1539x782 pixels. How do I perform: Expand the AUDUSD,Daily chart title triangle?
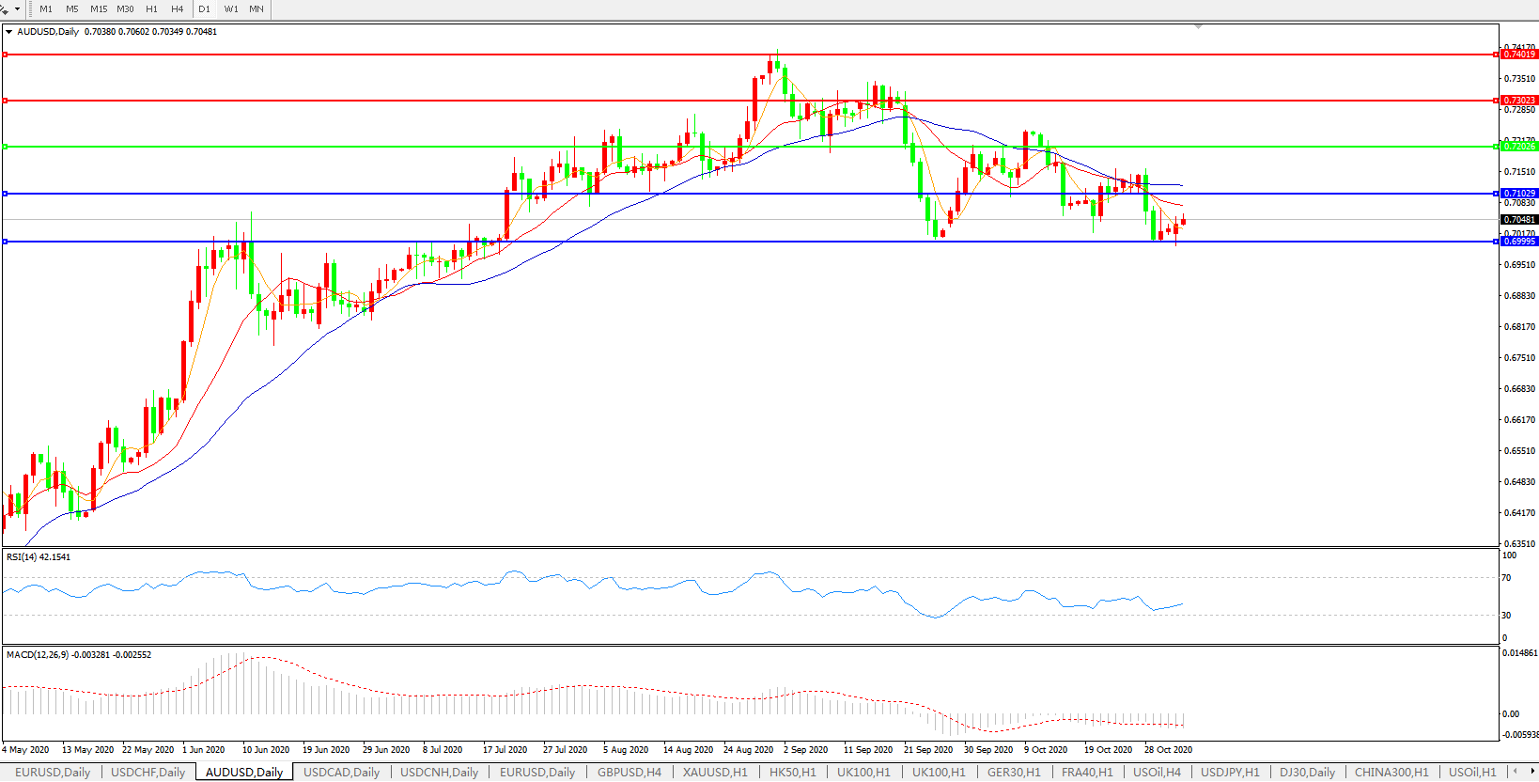pos(9,32)
